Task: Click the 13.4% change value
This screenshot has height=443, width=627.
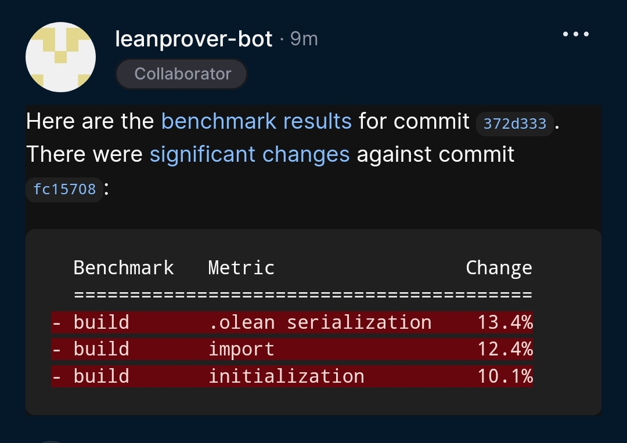Action: [505, 322]
